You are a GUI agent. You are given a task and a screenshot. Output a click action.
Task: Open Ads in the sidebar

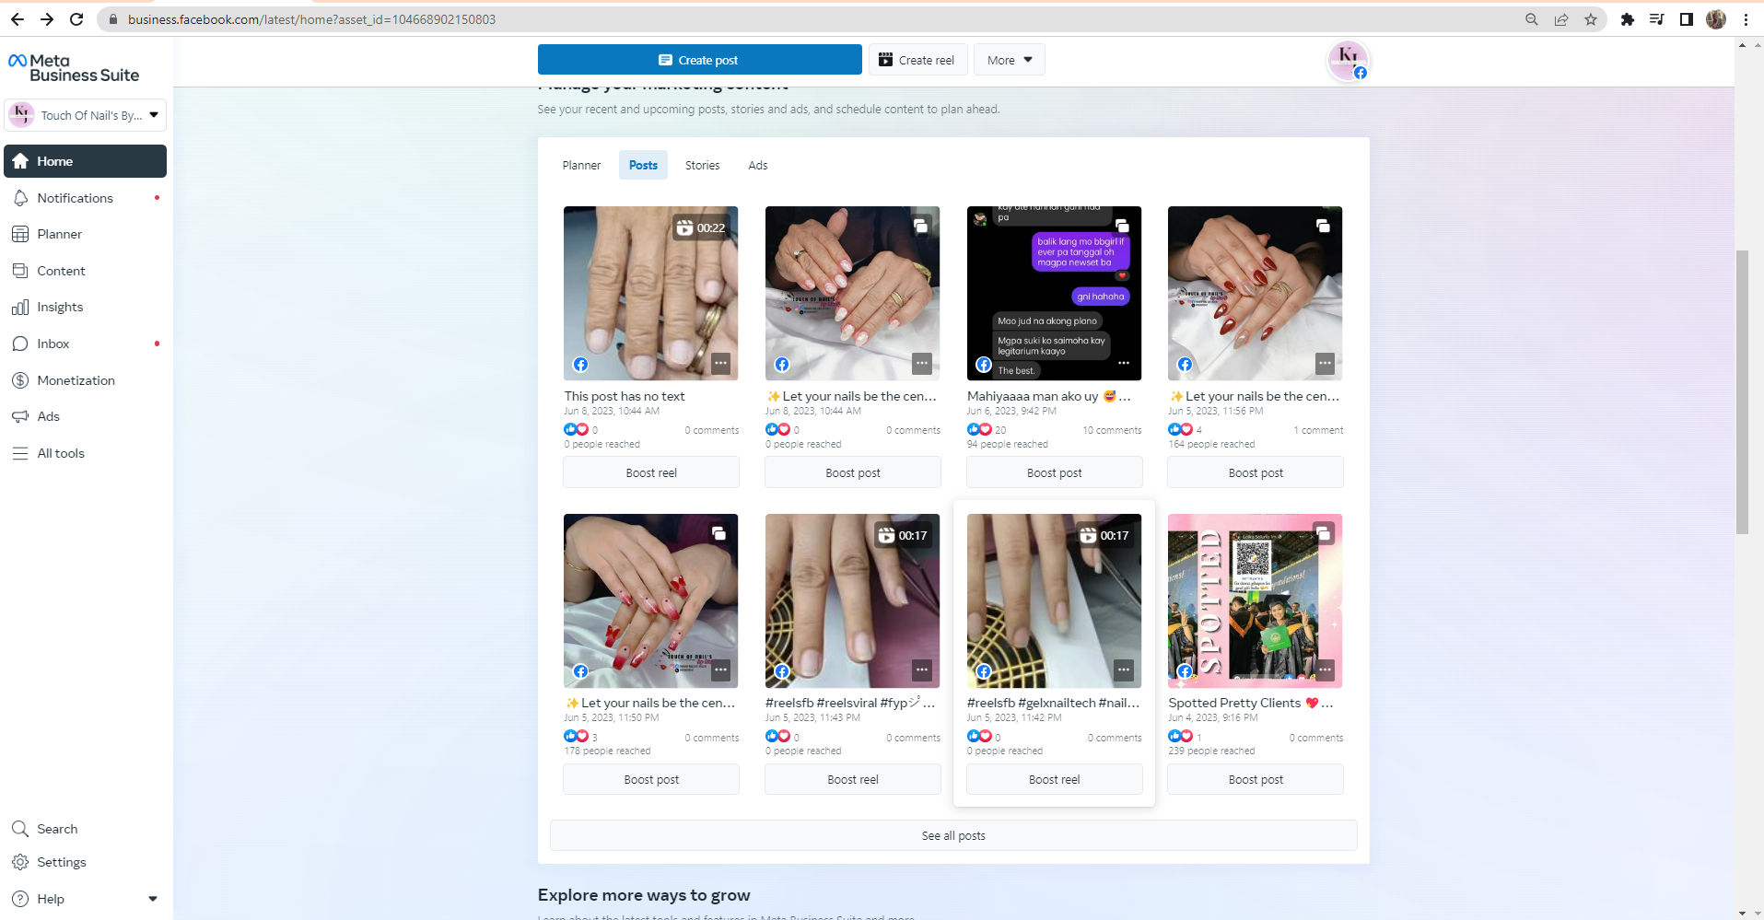(86, 416)
